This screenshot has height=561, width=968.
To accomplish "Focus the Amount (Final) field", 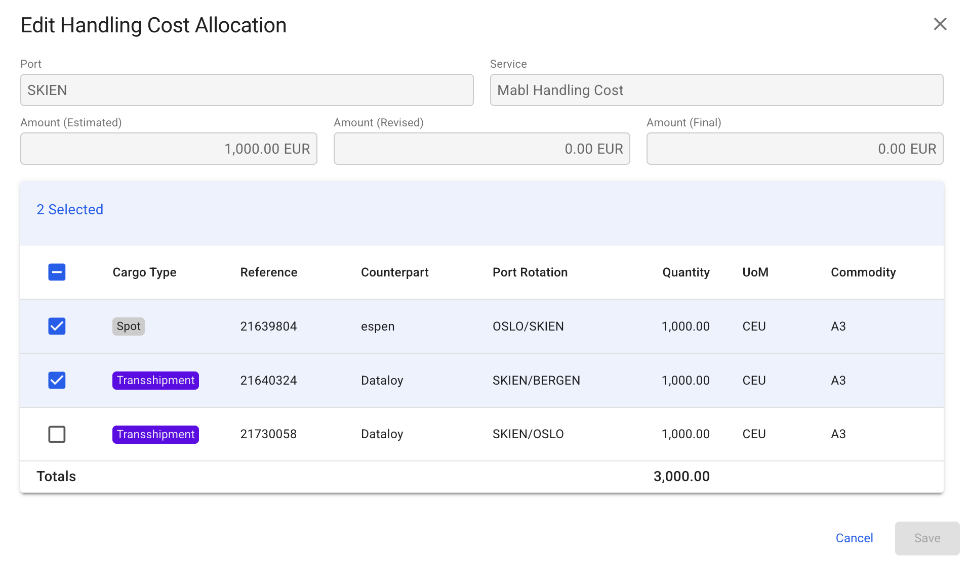I will 794,149.
